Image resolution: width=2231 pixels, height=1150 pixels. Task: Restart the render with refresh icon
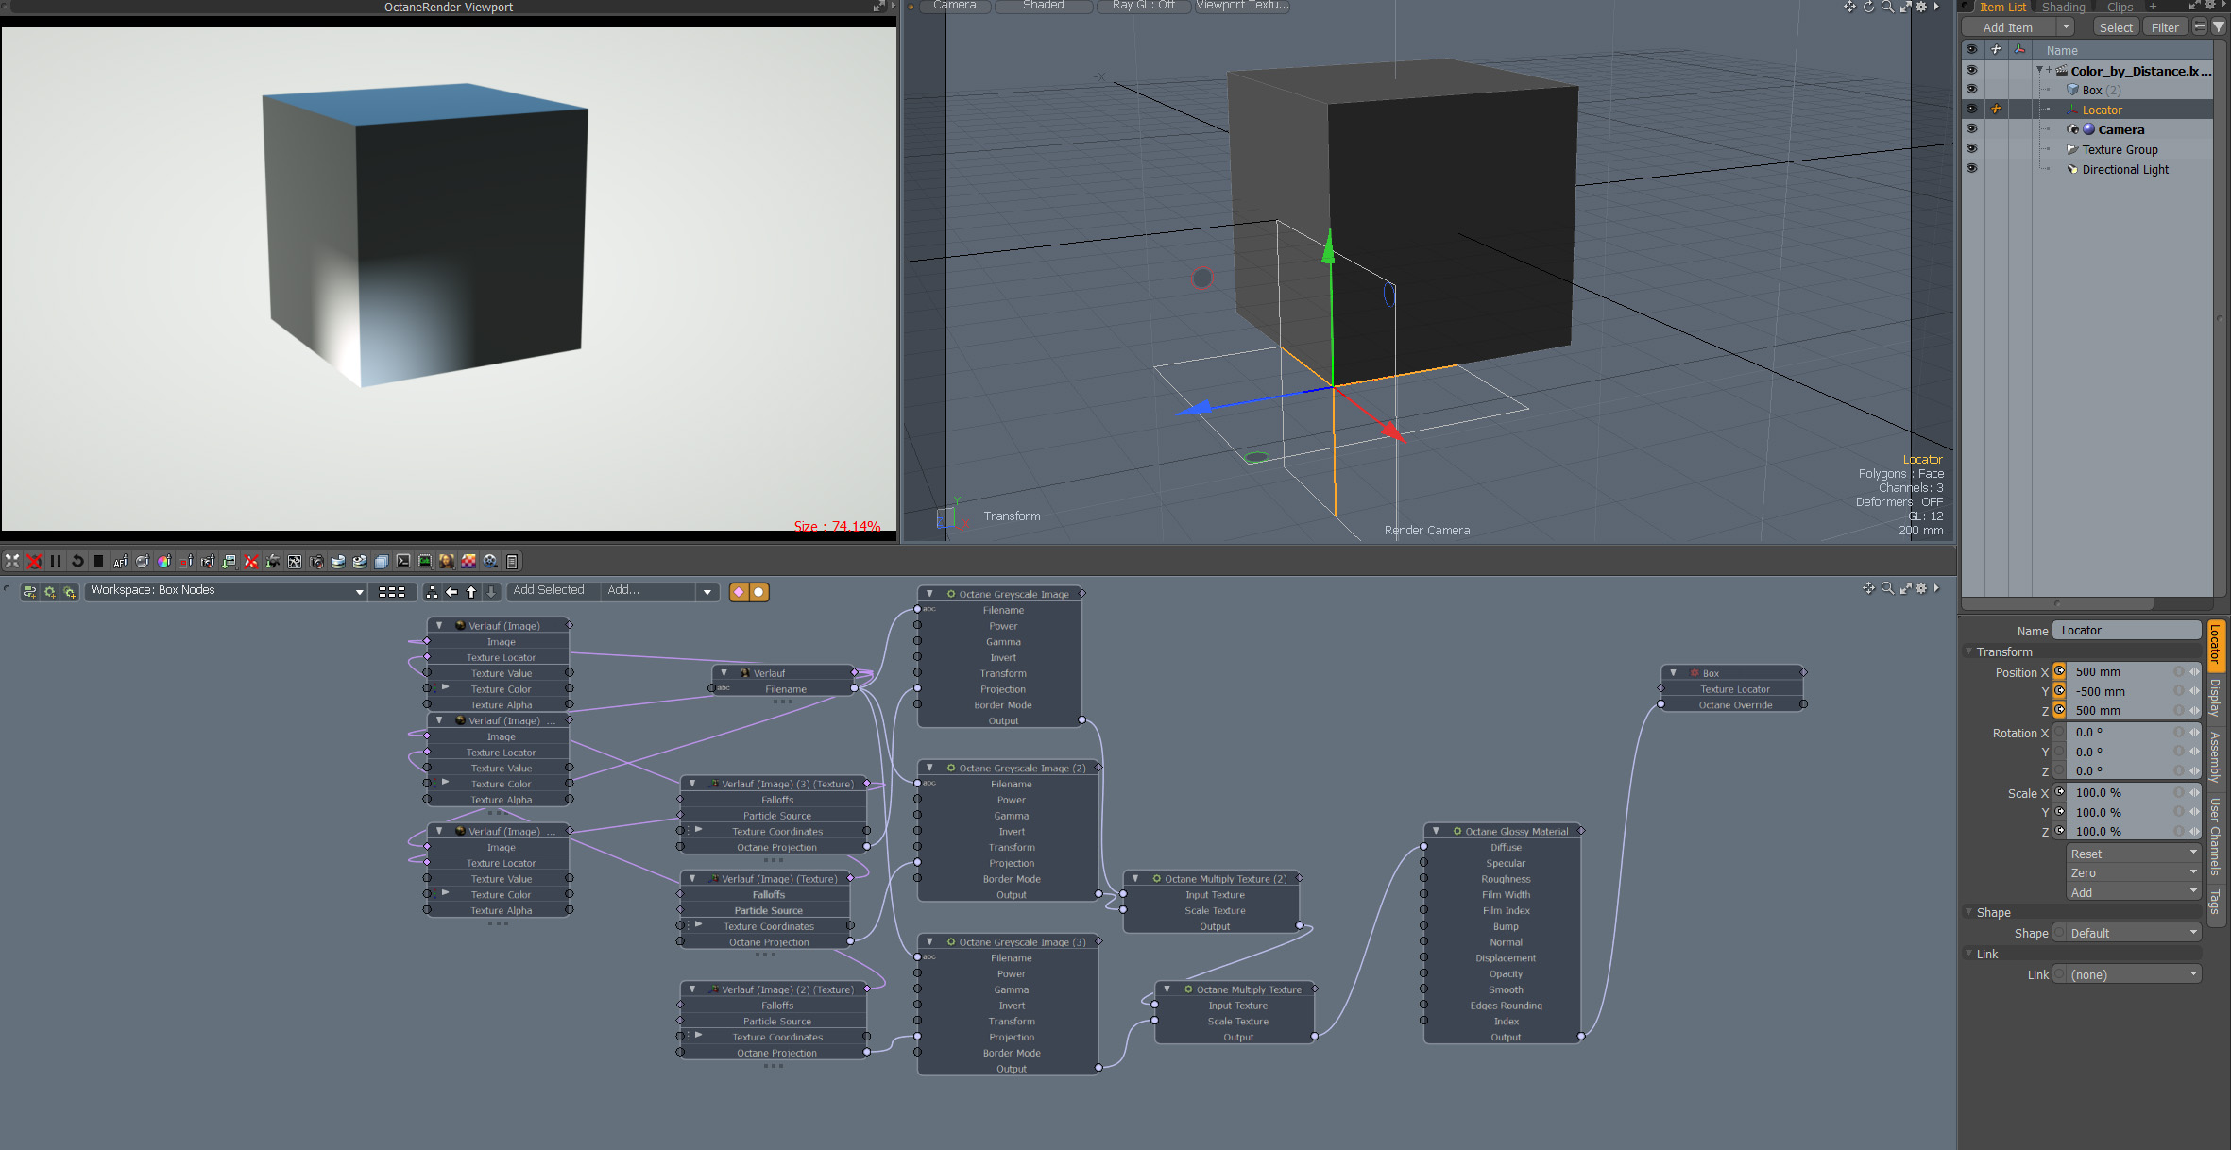click(77, 561)
